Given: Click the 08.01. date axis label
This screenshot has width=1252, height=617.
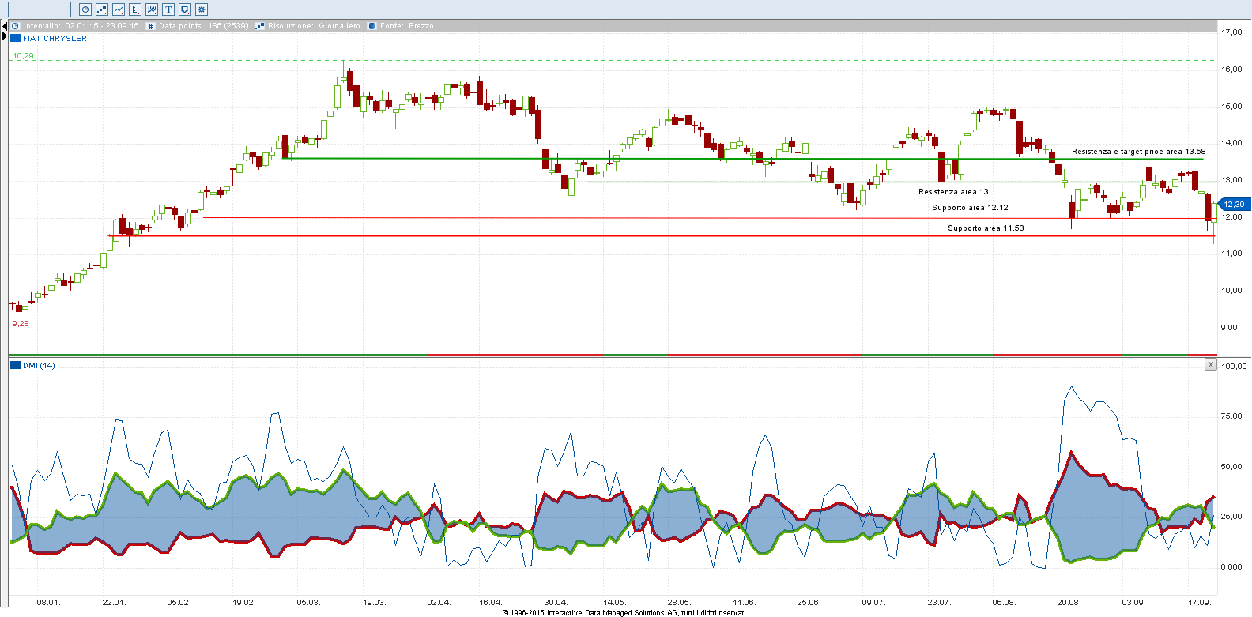Looking at the screenshot, I should tap(48, 603).
